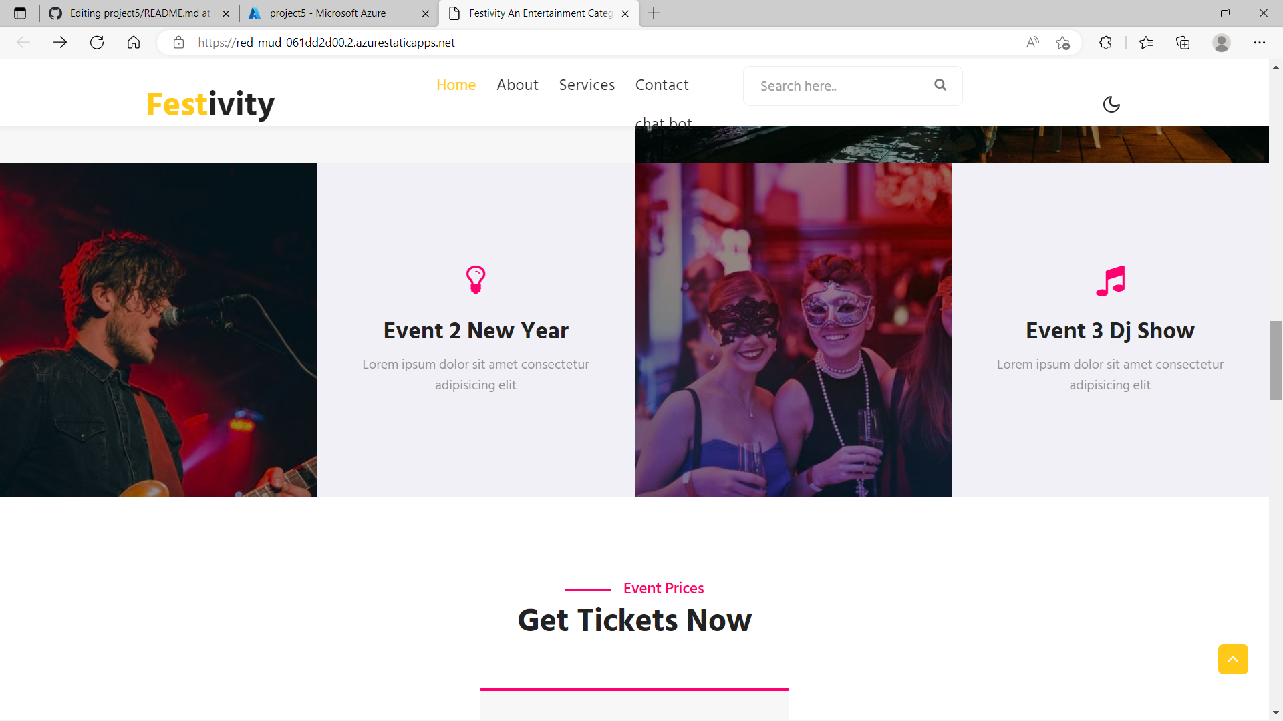Viewport: 1283px width, 721px height.
Task: Open Favorites list in toolbar
Action: click(x=1146, y=43)
